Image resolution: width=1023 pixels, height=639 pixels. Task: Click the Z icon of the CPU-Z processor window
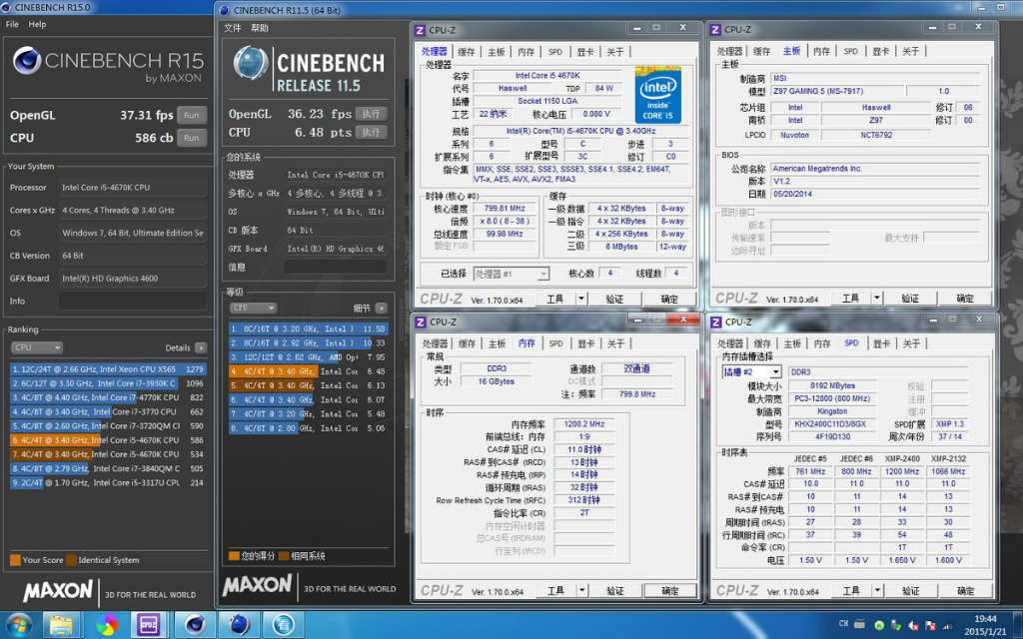coord(421,30)
